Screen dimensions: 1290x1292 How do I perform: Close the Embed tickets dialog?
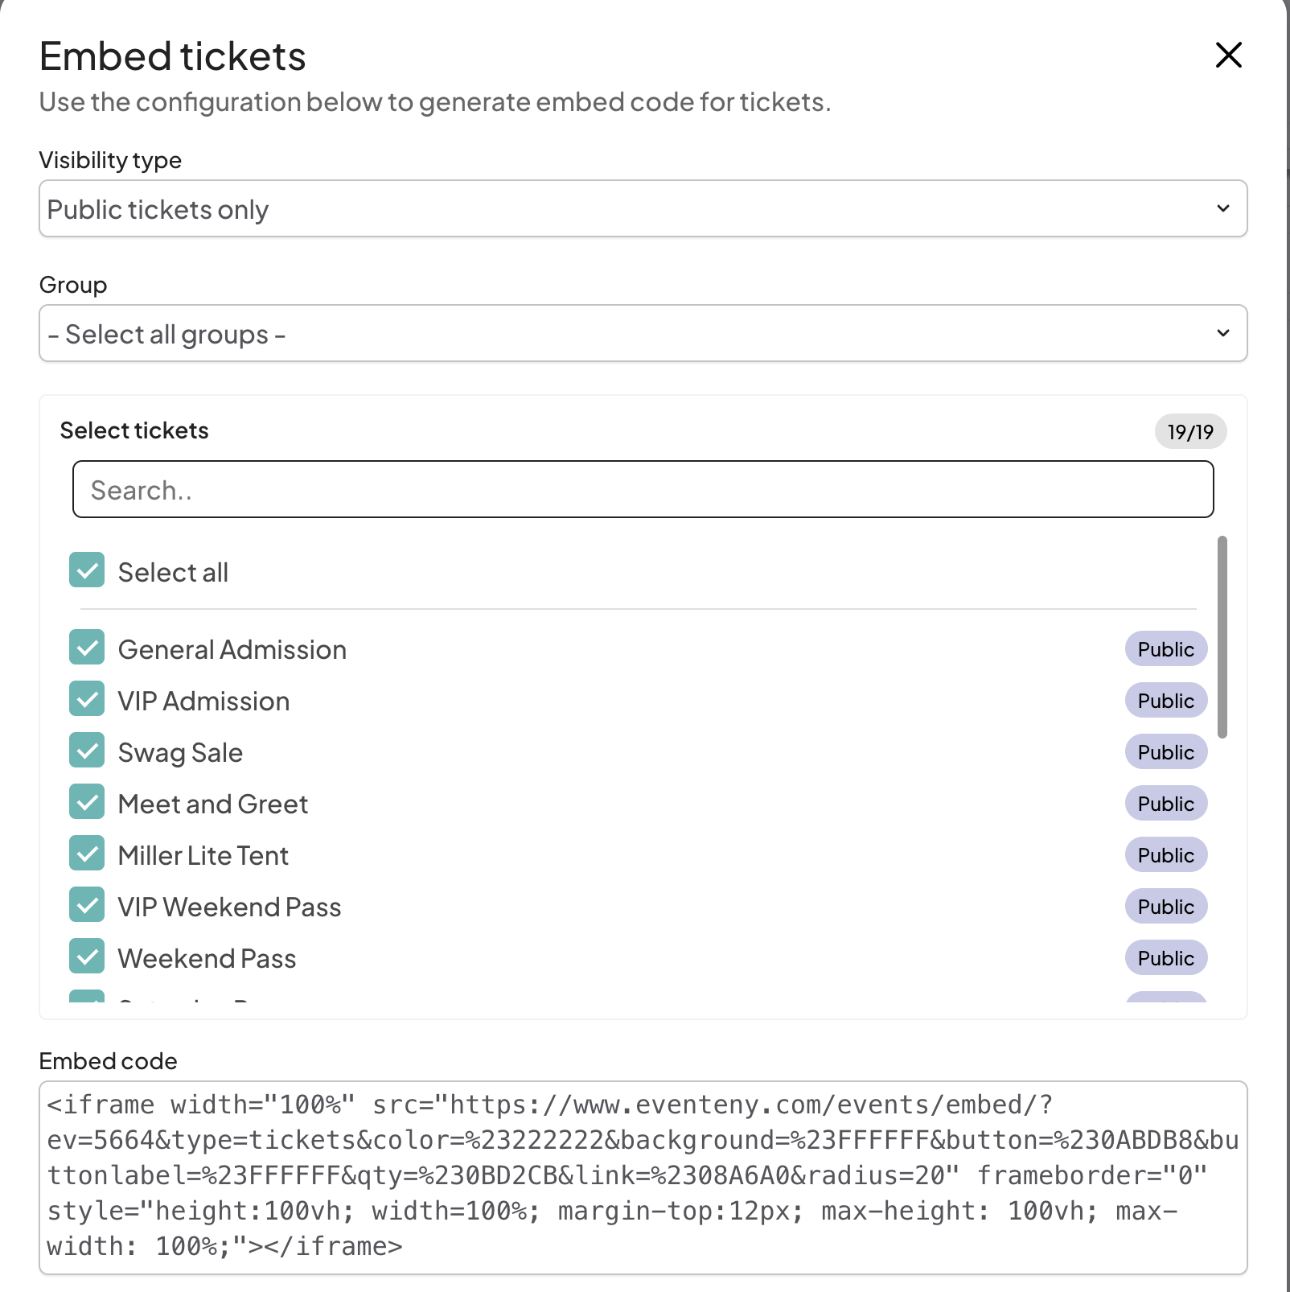1228,56
